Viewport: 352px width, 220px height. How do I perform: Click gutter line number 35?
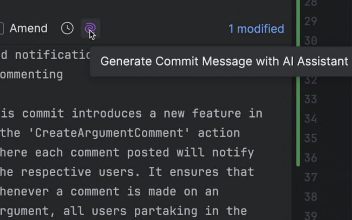(x=311, y=138)
